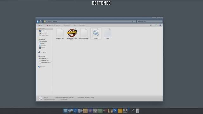Open Computer in the navigation pane

click(43, 56)
